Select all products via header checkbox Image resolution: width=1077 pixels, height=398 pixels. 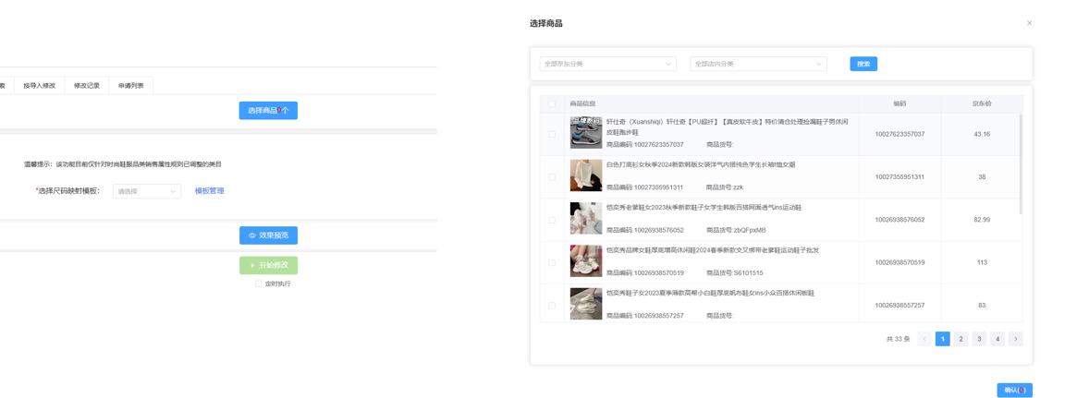coord(552,103)
